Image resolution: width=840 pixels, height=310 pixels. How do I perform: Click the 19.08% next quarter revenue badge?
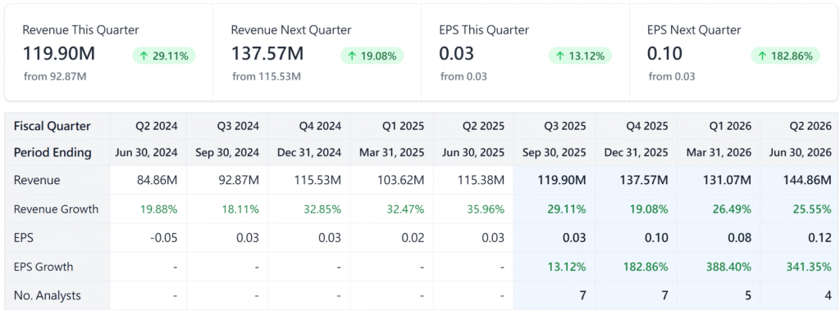point(372,56)
